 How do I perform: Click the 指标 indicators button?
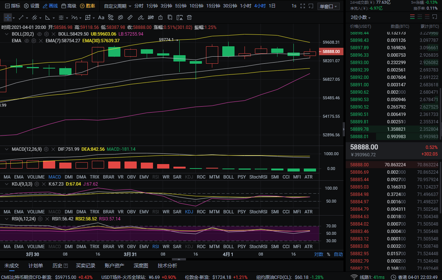click(x=12, y=6)
